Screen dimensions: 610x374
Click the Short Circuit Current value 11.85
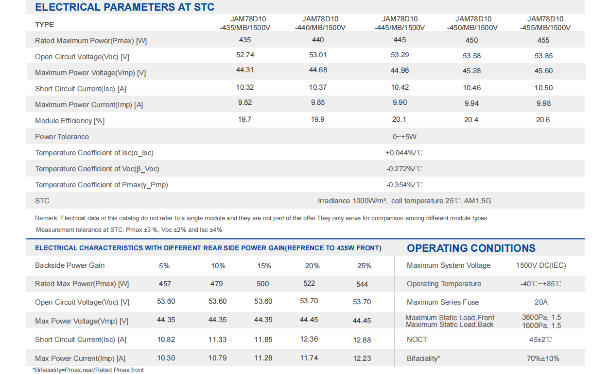coord(263,340)
